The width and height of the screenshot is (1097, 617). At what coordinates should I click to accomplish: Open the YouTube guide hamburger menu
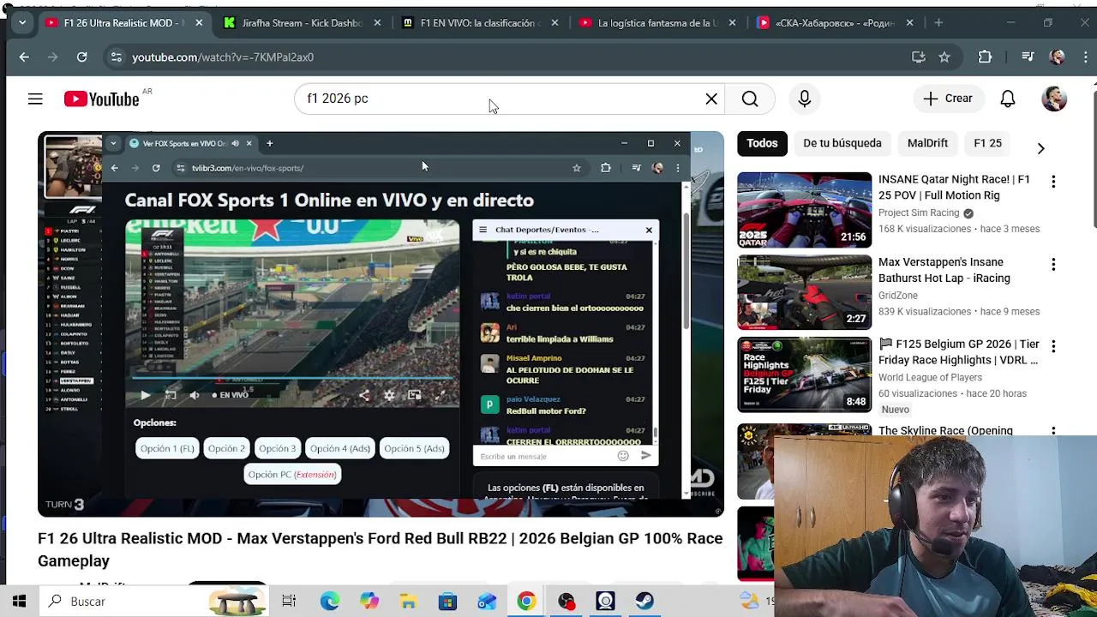point(35,99)
